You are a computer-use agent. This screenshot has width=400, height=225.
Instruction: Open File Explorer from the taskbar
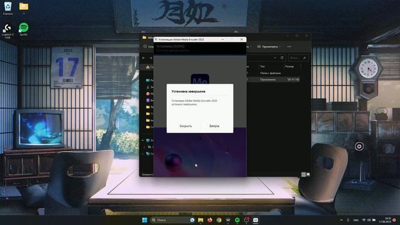(x=201, y=220)
